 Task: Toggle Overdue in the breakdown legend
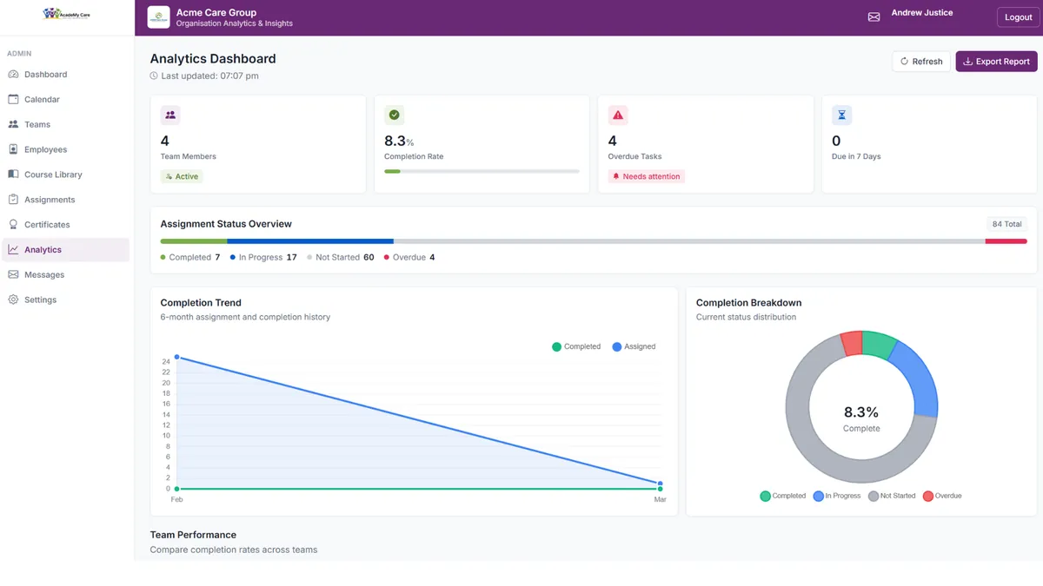(x=942, y=496)
